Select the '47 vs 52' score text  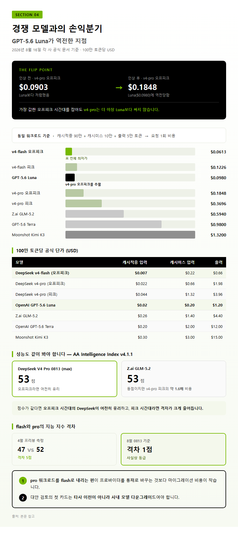pyautogui.click(x=31, y=449)
